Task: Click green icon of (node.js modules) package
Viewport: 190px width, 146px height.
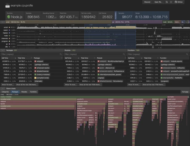Action: pos(35,75)
